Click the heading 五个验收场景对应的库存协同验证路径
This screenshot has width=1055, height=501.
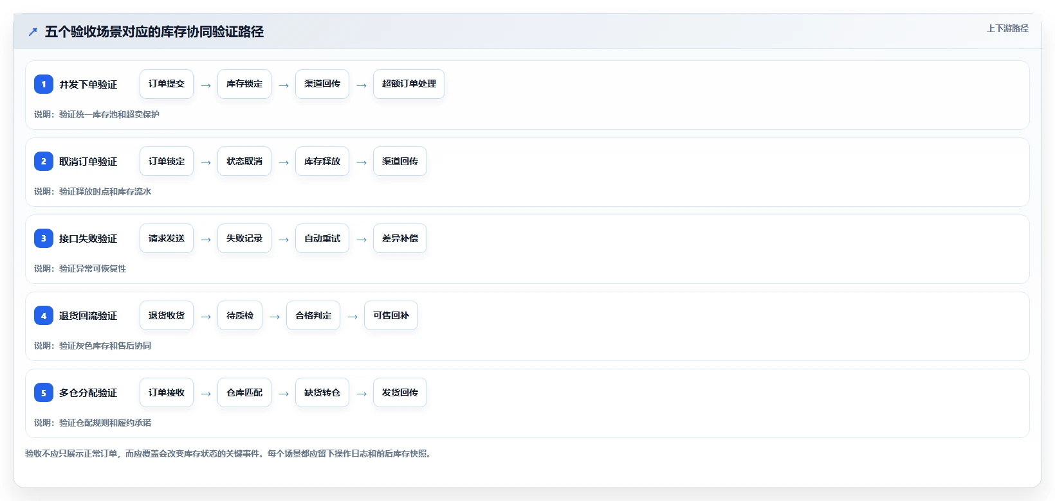point(154,31)
